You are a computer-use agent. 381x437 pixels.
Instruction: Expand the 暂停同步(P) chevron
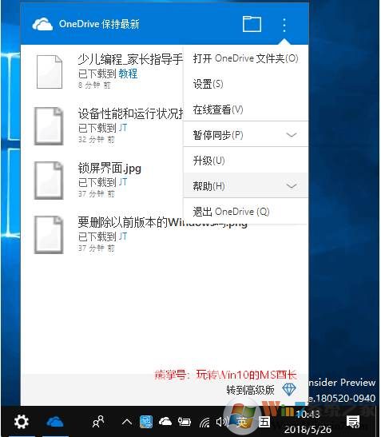point(292,135)
